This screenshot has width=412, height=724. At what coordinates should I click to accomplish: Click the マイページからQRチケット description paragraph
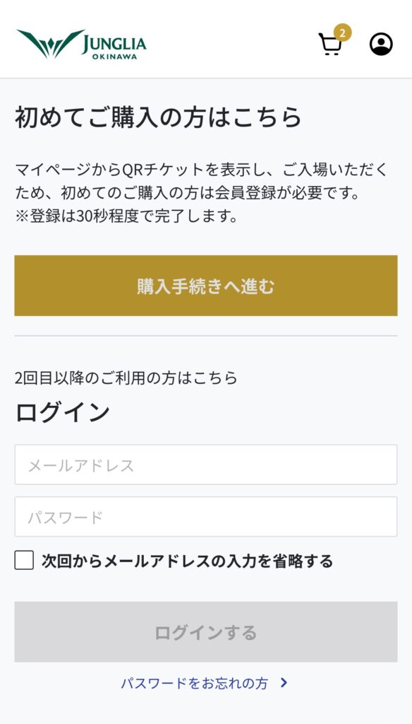point(202,182)
